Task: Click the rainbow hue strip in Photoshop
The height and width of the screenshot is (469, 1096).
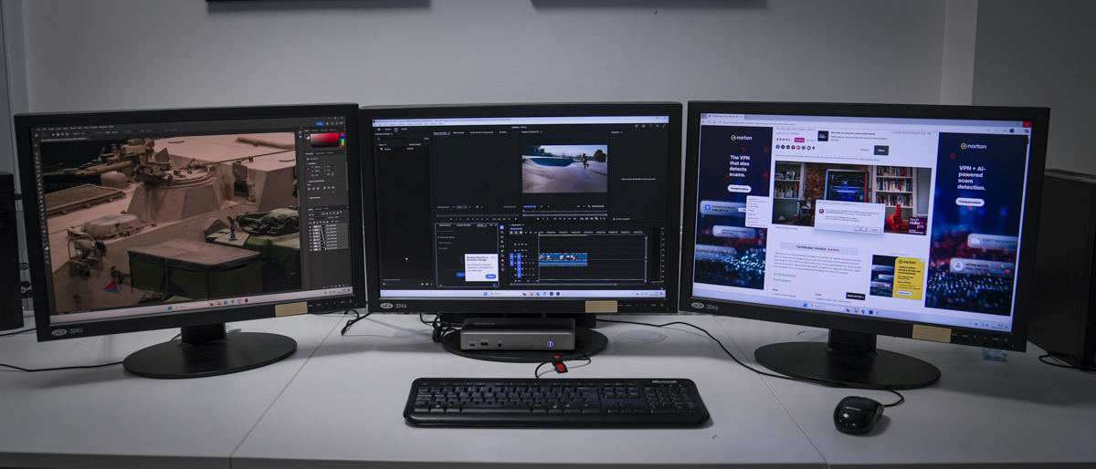Action: tap(342, 140)
